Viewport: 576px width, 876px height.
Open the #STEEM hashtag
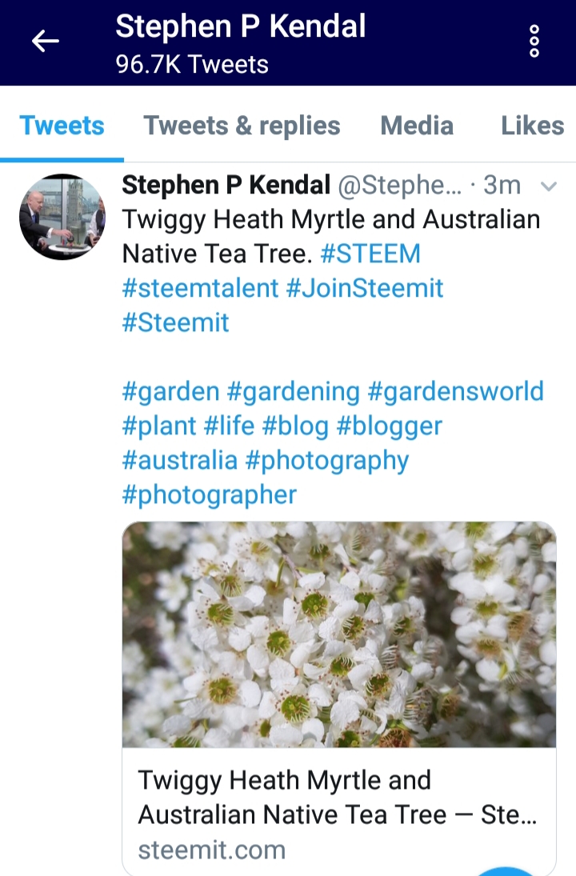pos(370,254)
